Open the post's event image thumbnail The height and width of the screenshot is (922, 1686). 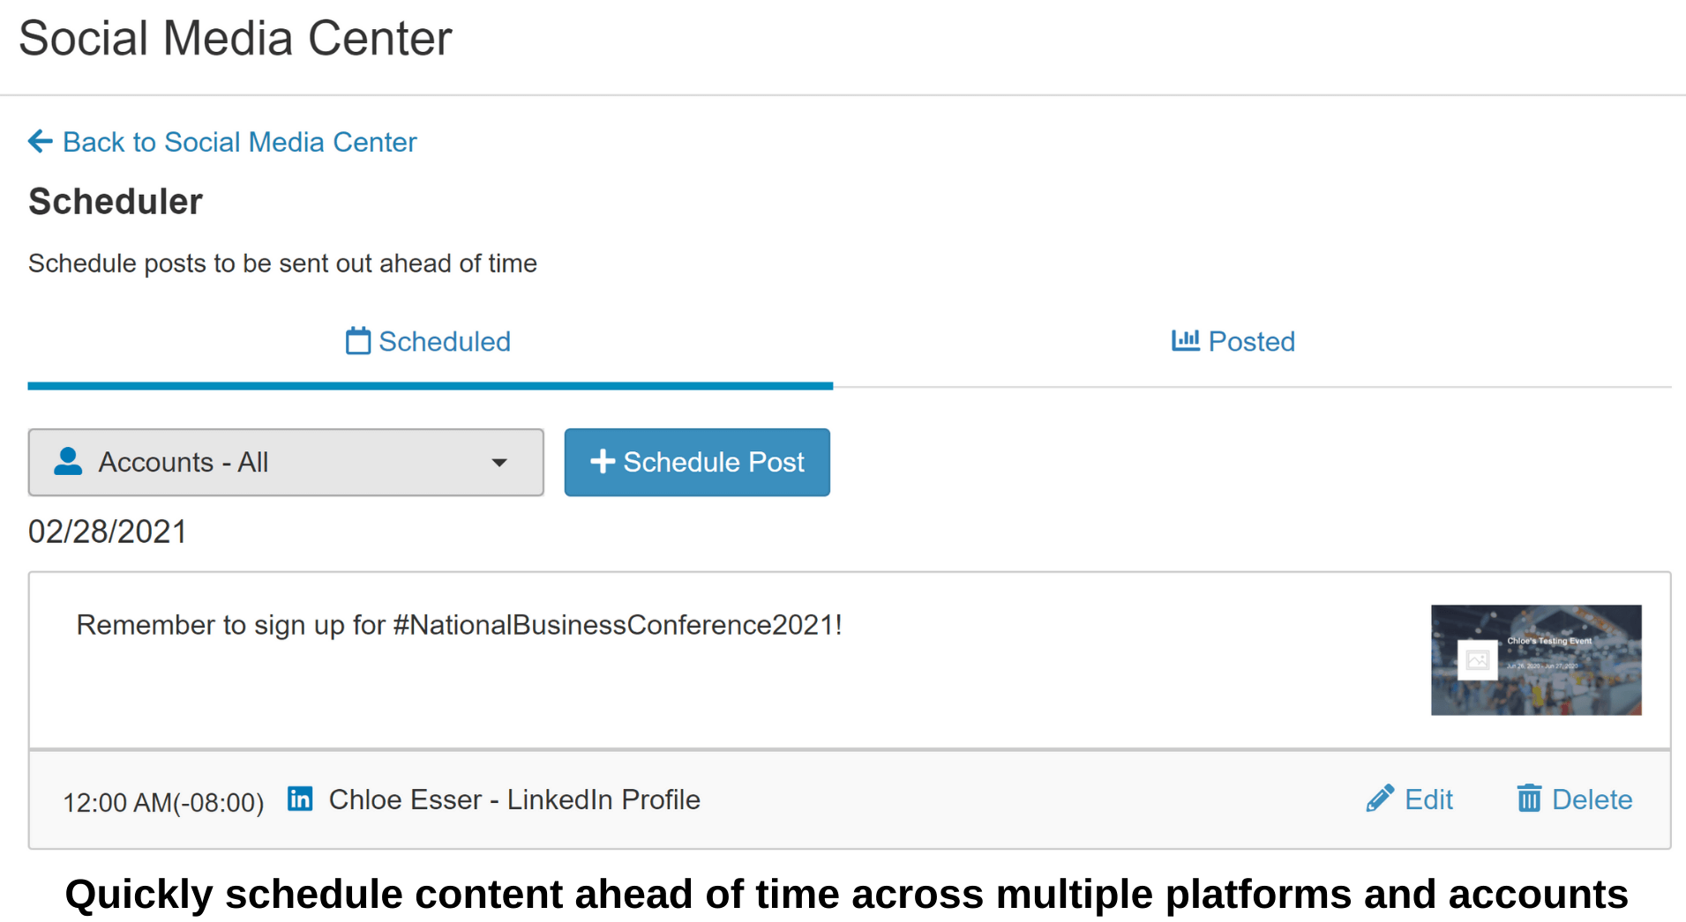pos(1535,659)
